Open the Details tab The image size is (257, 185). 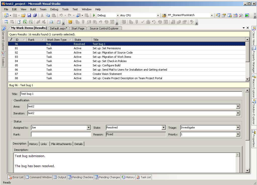(78, 144)
